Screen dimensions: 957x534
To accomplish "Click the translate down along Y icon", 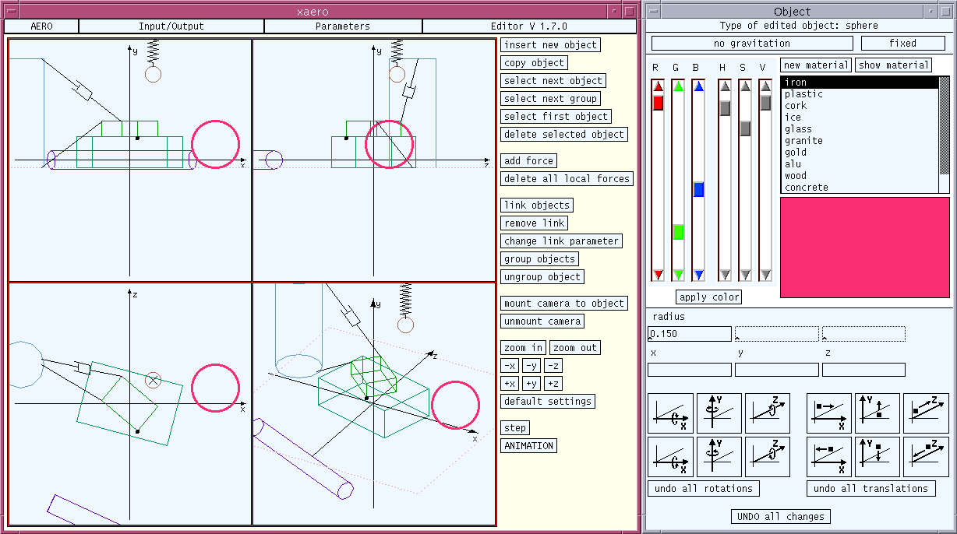I will click(878, 457).
